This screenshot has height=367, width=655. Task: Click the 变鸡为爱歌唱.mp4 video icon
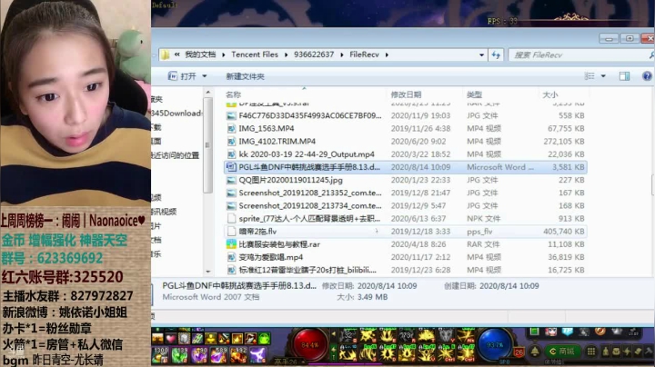(231, 257)
